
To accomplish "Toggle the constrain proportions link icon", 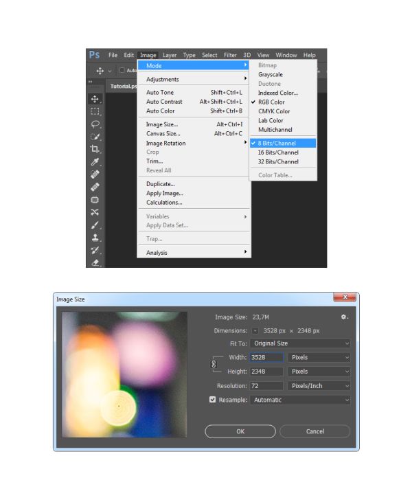I will click(x=214, y=364).
